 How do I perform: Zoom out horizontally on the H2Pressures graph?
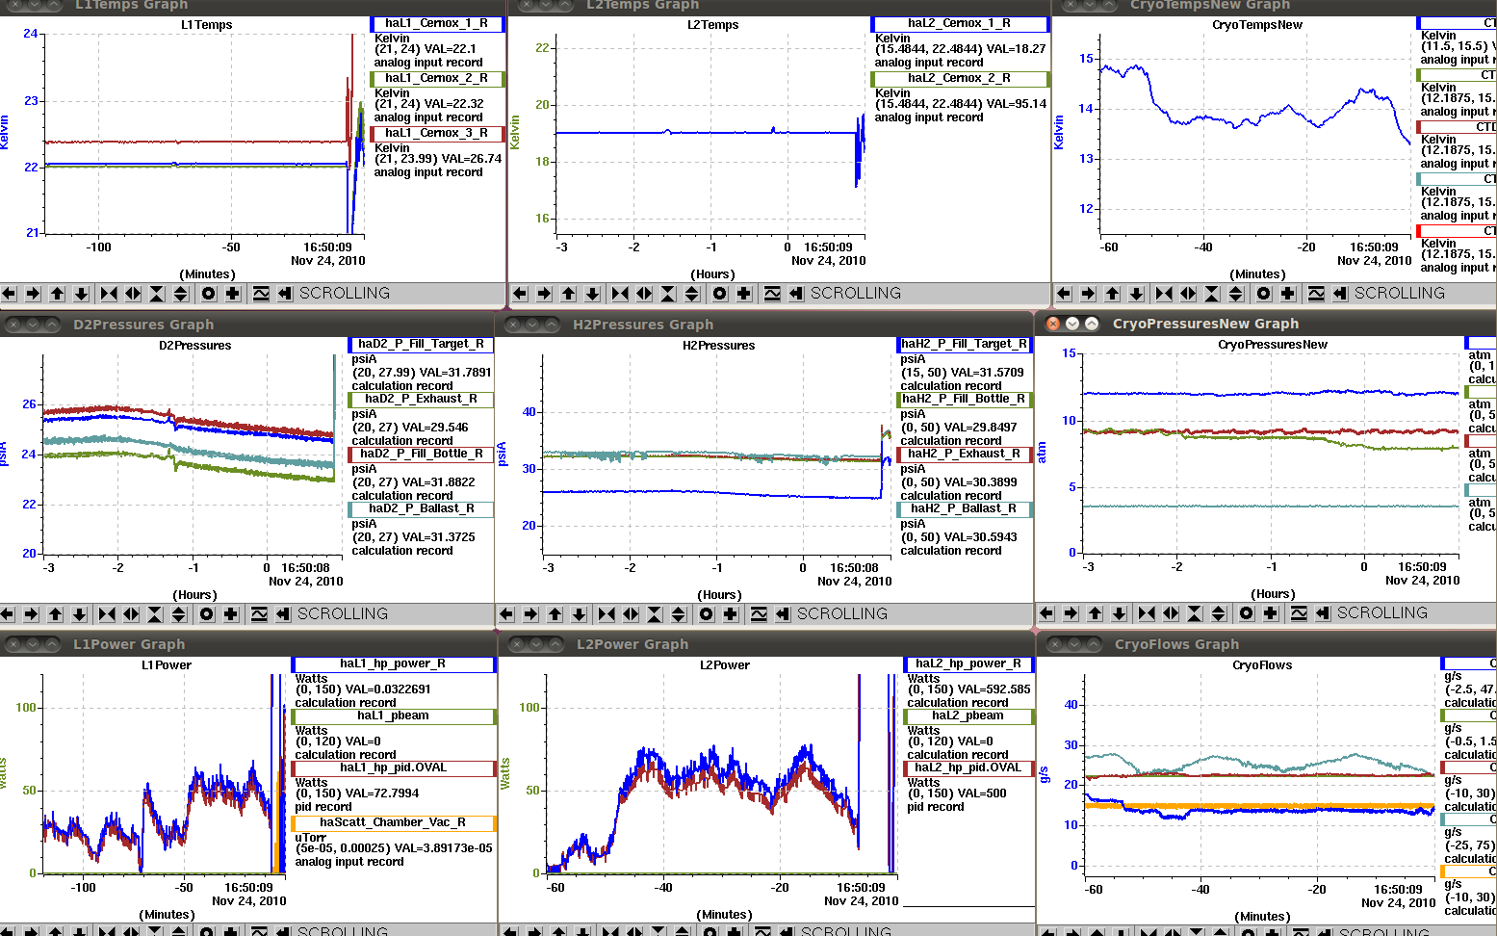point(631,614)
